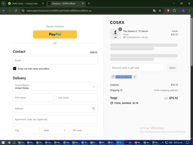Pay with the PayPal express checkout button
Viewport: 193px width, 145px height.
[x=55, y=34]
